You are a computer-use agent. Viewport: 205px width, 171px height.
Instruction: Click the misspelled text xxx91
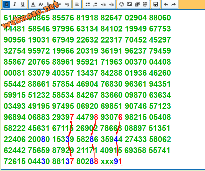coord(111,161)
